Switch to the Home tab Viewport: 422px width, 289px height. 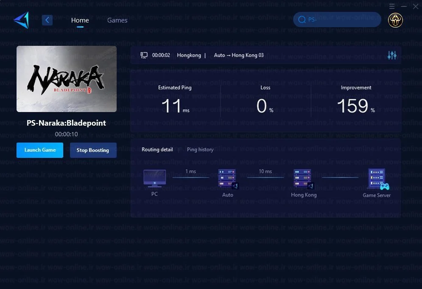[x=80, y=20]
